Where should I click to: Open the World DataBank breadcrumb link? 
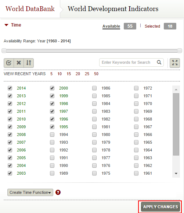[x=30, y=9]
